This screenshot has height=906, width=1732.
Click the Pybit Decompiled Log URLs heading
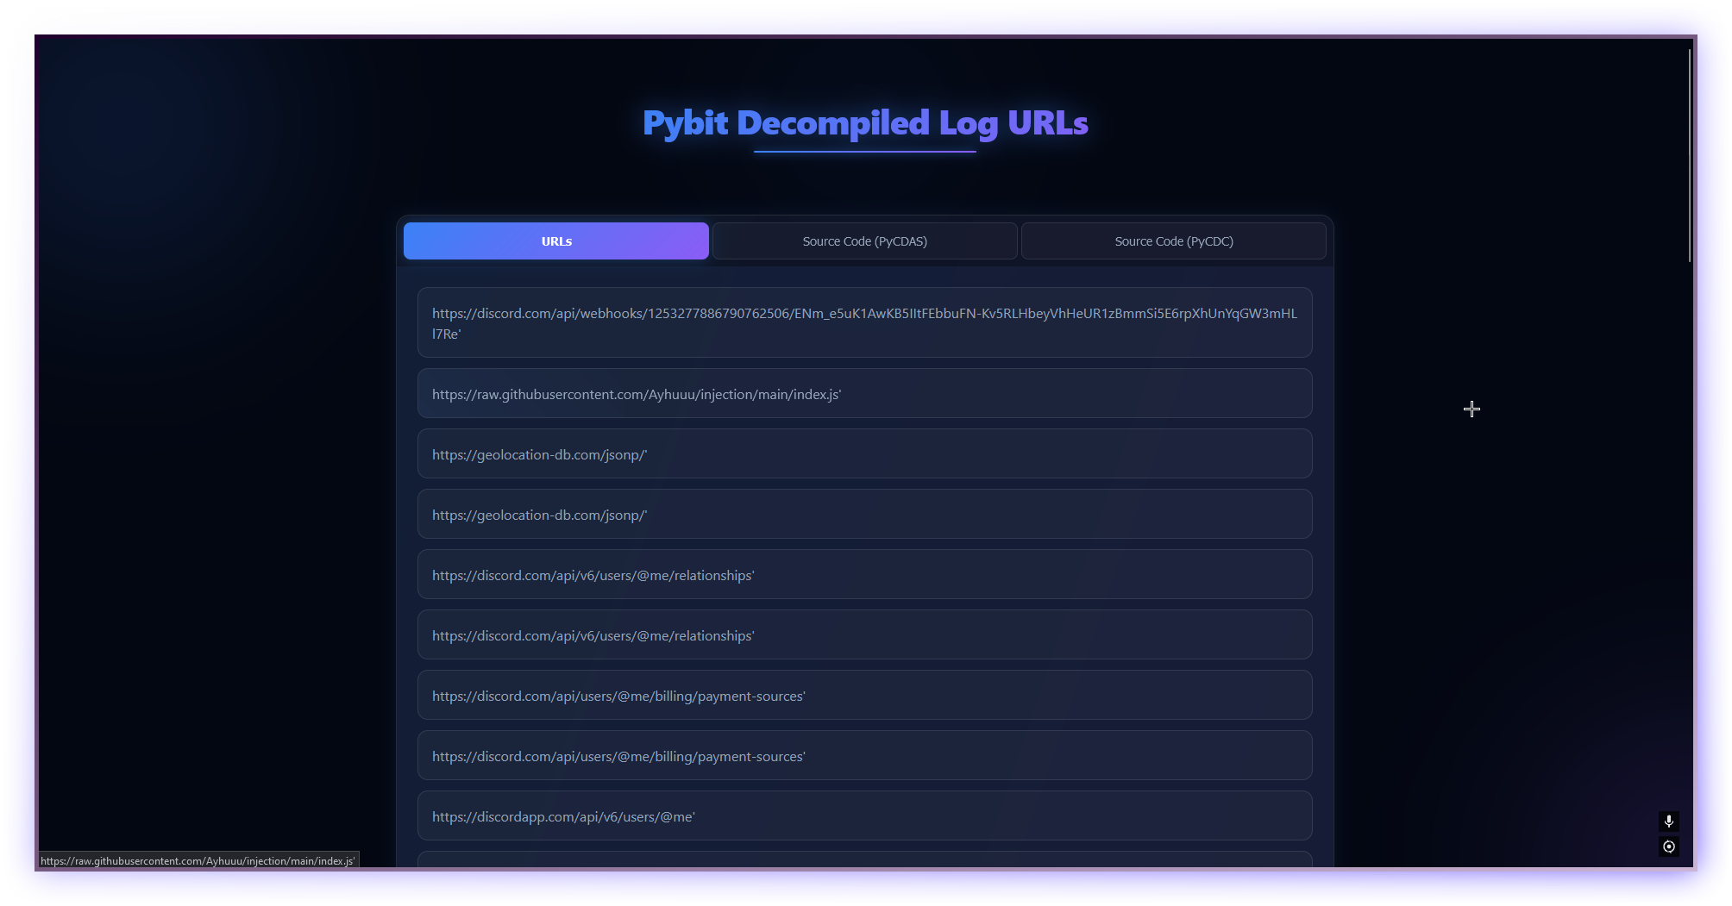(865, 123)
